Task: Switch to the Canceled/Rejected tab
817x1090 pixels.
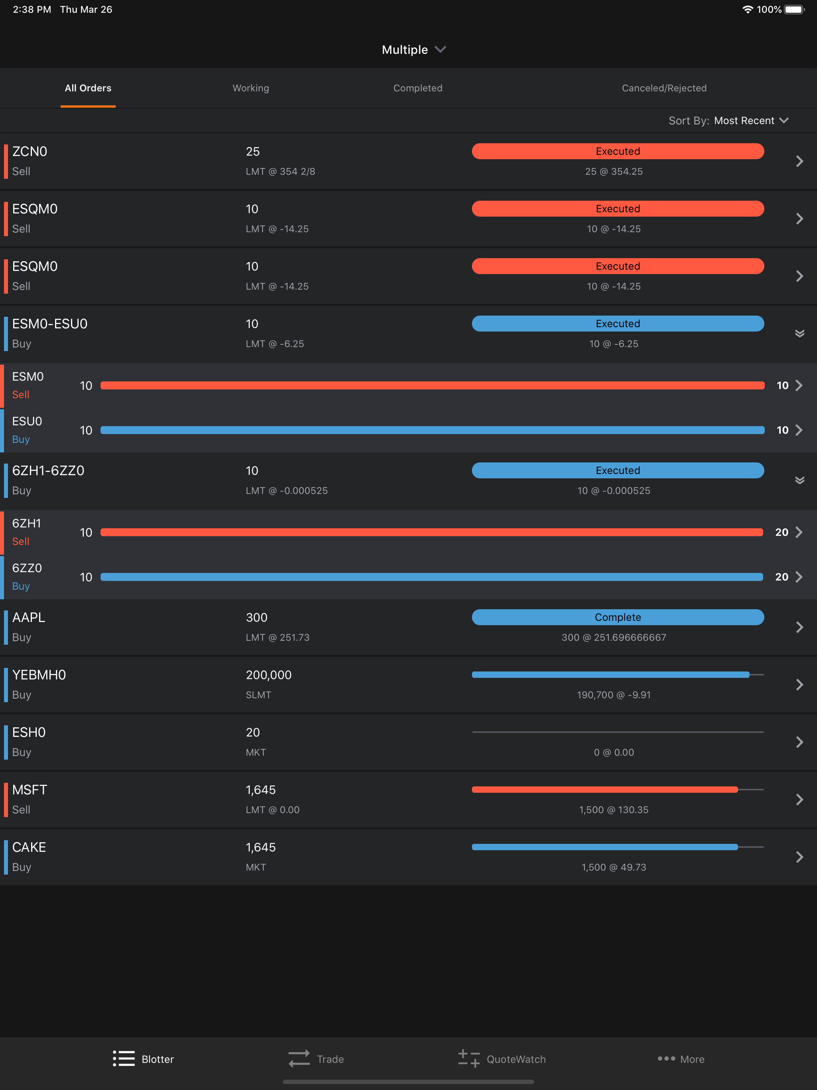Action: 664,88
